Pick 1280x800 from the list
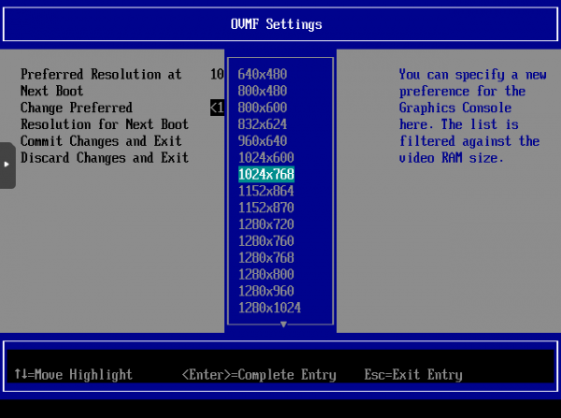 pyautogui.click(x=266, y=274)
